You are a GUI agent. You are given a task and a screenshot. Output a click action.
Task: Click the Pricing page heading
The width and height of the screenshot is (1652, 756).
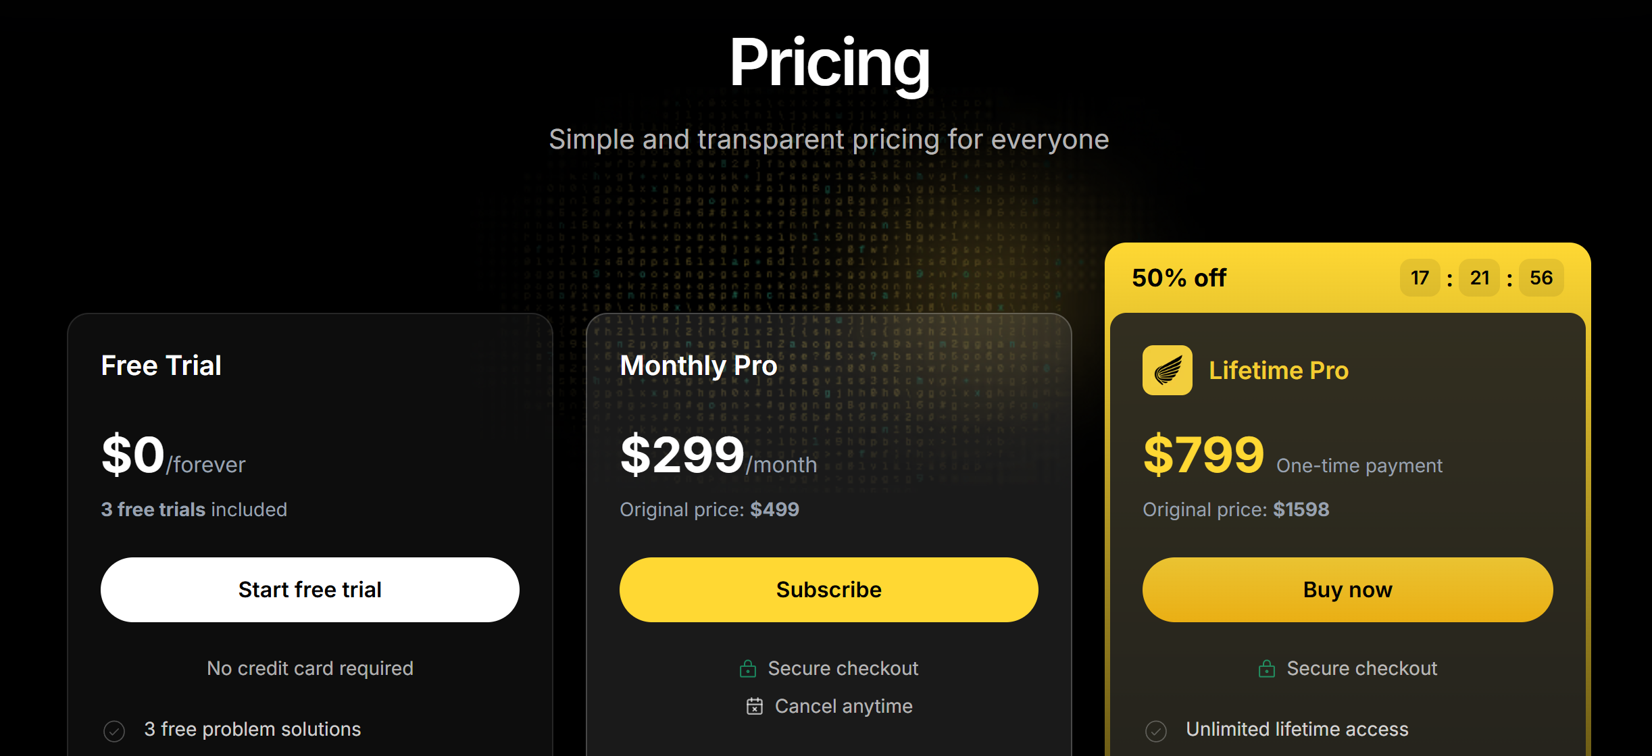(829, 63)
